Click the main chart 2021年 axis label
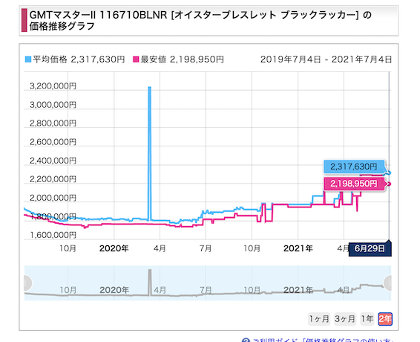420x342 pixels. coord(298,248)
